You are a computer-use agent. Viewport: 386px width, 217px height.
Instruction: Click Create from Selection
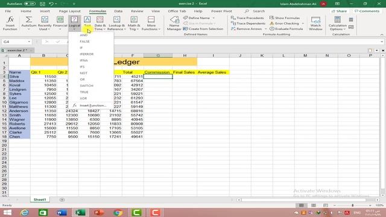point(203,29)
